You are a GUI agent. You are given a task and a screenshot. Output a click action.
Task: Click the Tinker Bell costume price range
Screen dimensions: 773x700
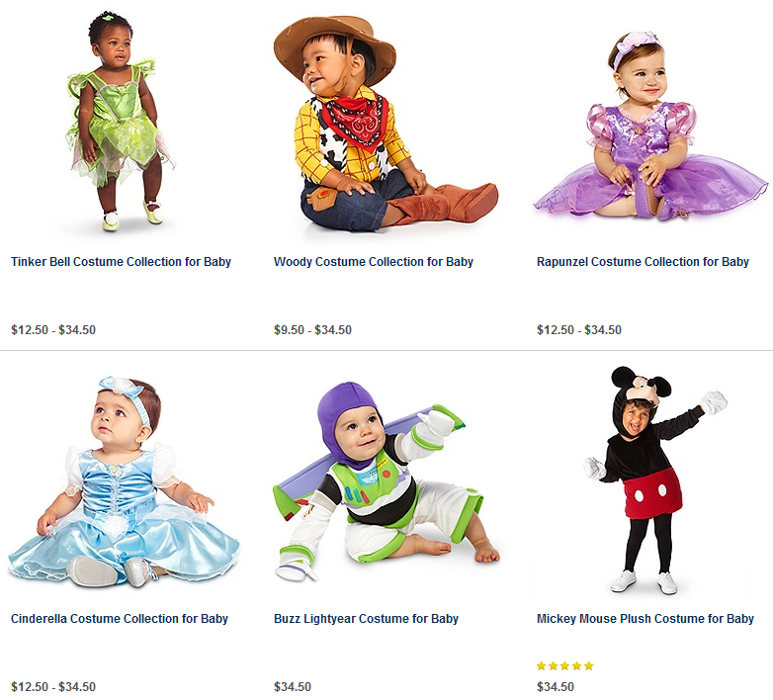coord(53,330)
